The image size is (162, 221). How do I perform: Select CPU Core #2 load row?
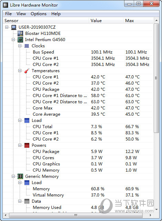coord(78,139)
